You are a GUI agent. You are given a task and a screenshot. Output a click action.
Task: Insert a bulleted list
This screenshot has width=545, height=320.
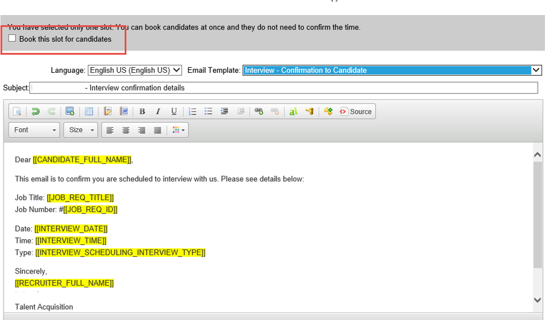point(208,112)
